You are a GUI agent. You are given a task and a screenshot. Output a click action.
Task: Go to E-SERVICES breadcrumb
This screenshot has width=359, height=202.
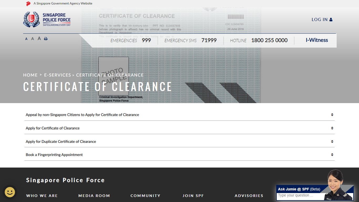pyautogui.click(x=58, y=75)
